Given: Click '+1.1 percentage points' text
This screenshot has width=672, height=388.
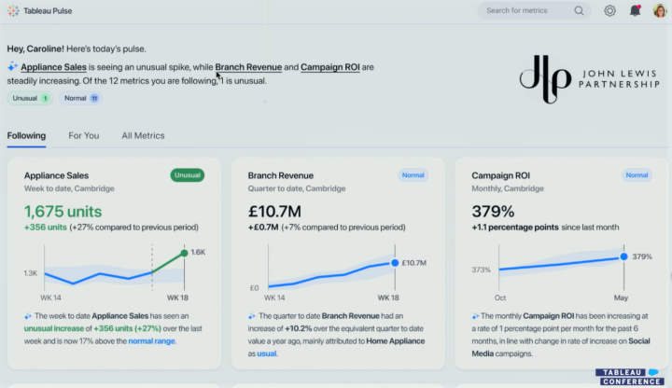Looking at the screenshot, I should 515,228.
